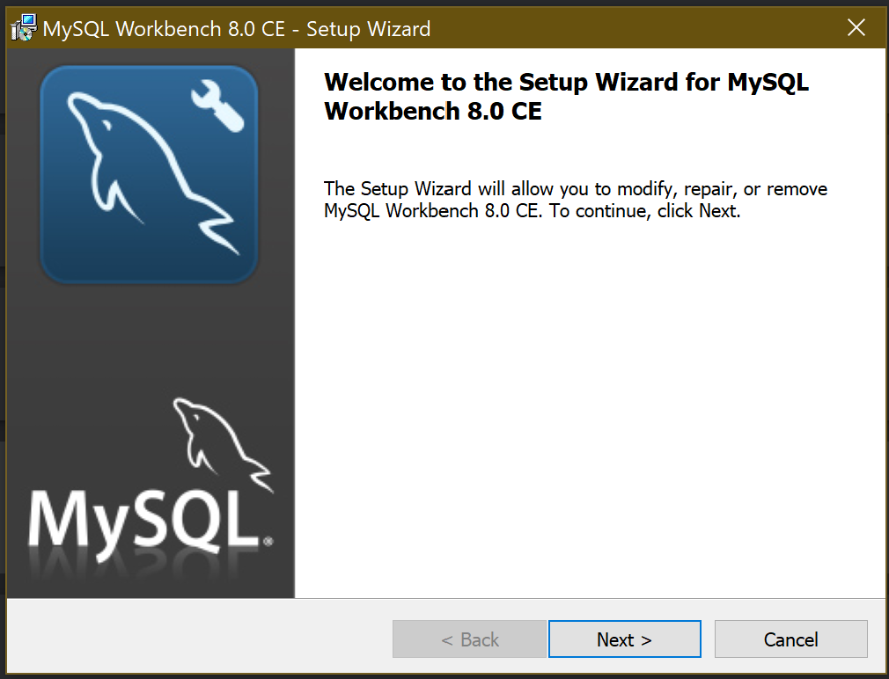Viewport: 889px width, 679px height.
Task: Cancel the MySQL Workbench setup wizard
Action: pyautogui.click(x=791, y=639)
